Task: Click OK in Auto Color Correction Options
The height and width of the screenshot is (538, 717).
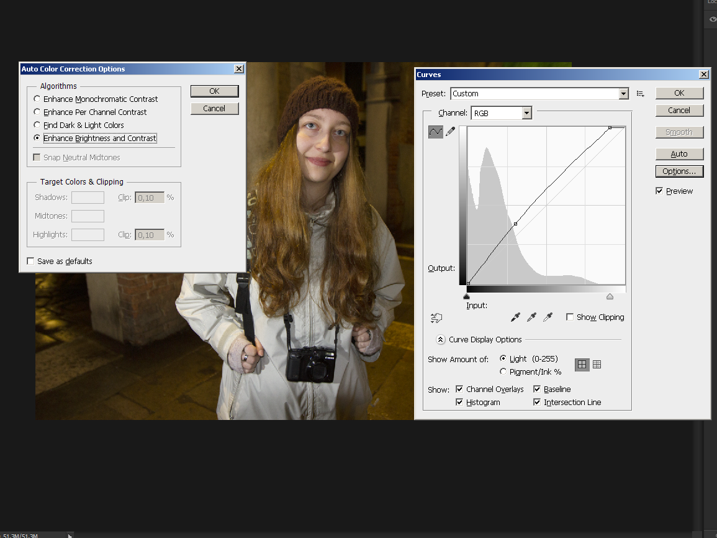Action: (x=214, y=91)
